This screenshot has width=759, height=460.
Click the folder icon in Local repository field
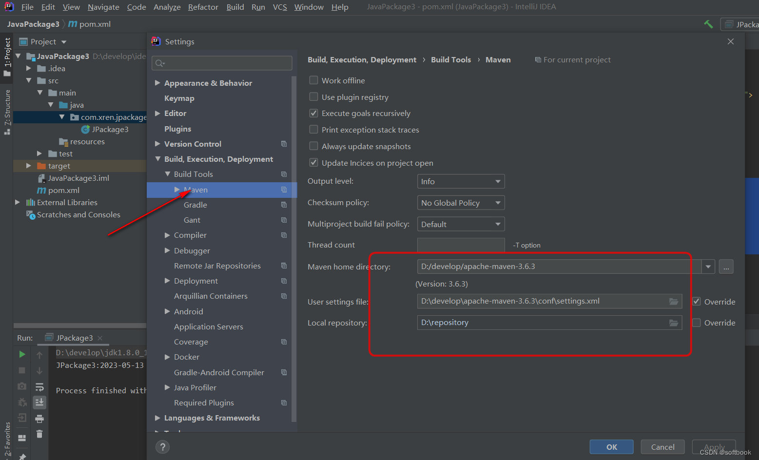point(674,323)
